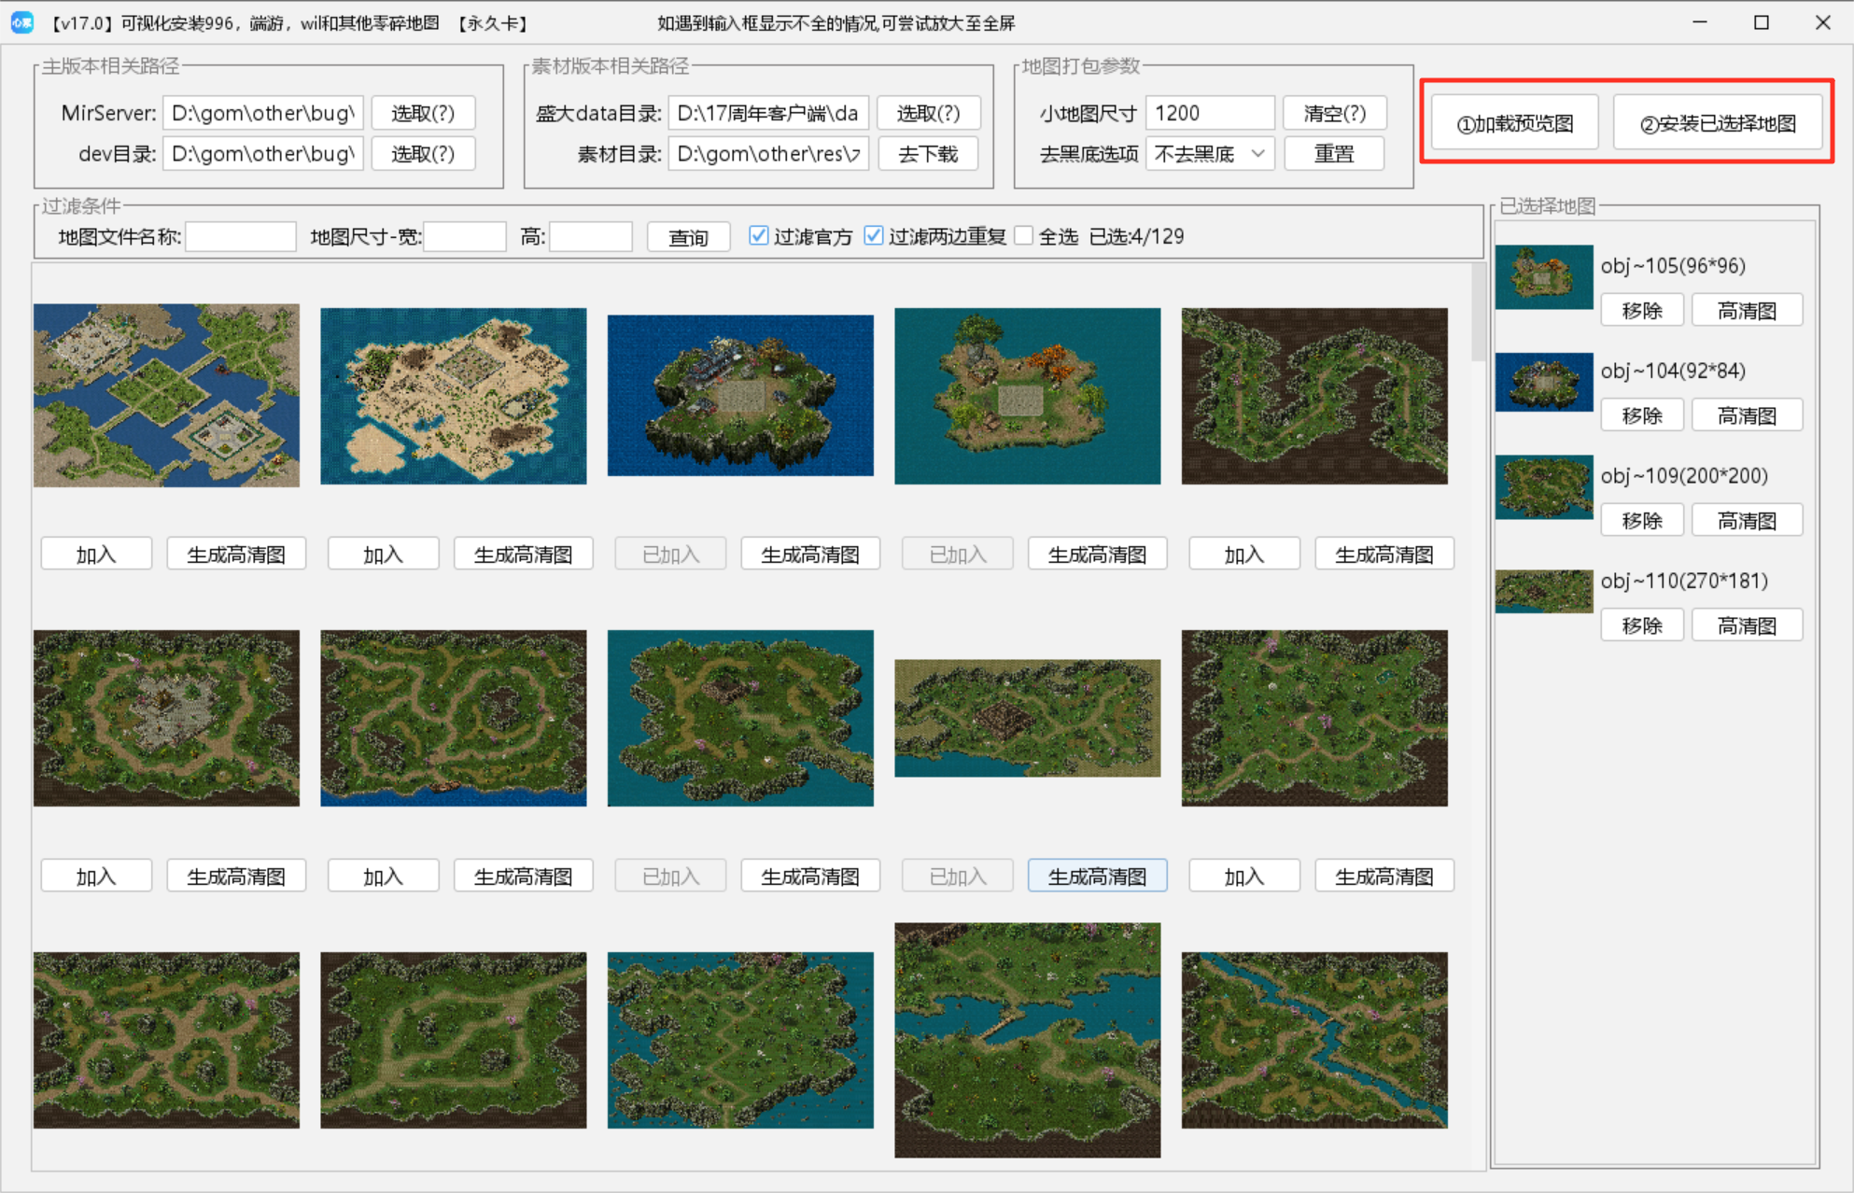Remove obj~104 from selected maps
The height and width of the screenshot is (1193, 1854).
[x=1641, y=415]
